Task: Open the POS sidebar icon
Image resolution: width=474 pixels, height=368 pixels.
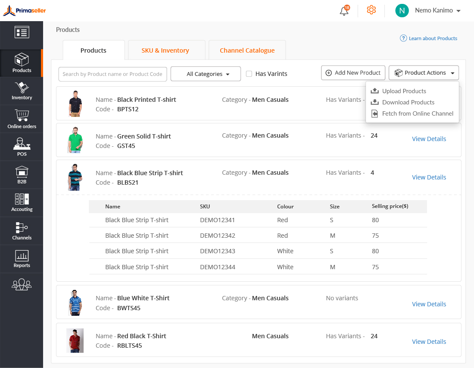Action: 22,147
